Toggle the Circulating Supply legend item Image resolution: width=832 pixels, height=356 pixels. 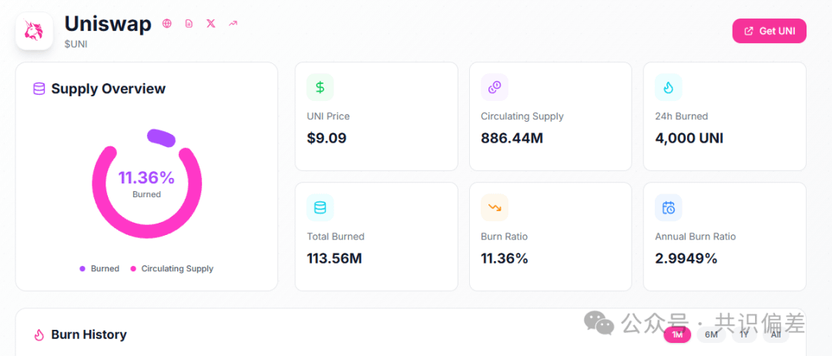tap(172, 268)
